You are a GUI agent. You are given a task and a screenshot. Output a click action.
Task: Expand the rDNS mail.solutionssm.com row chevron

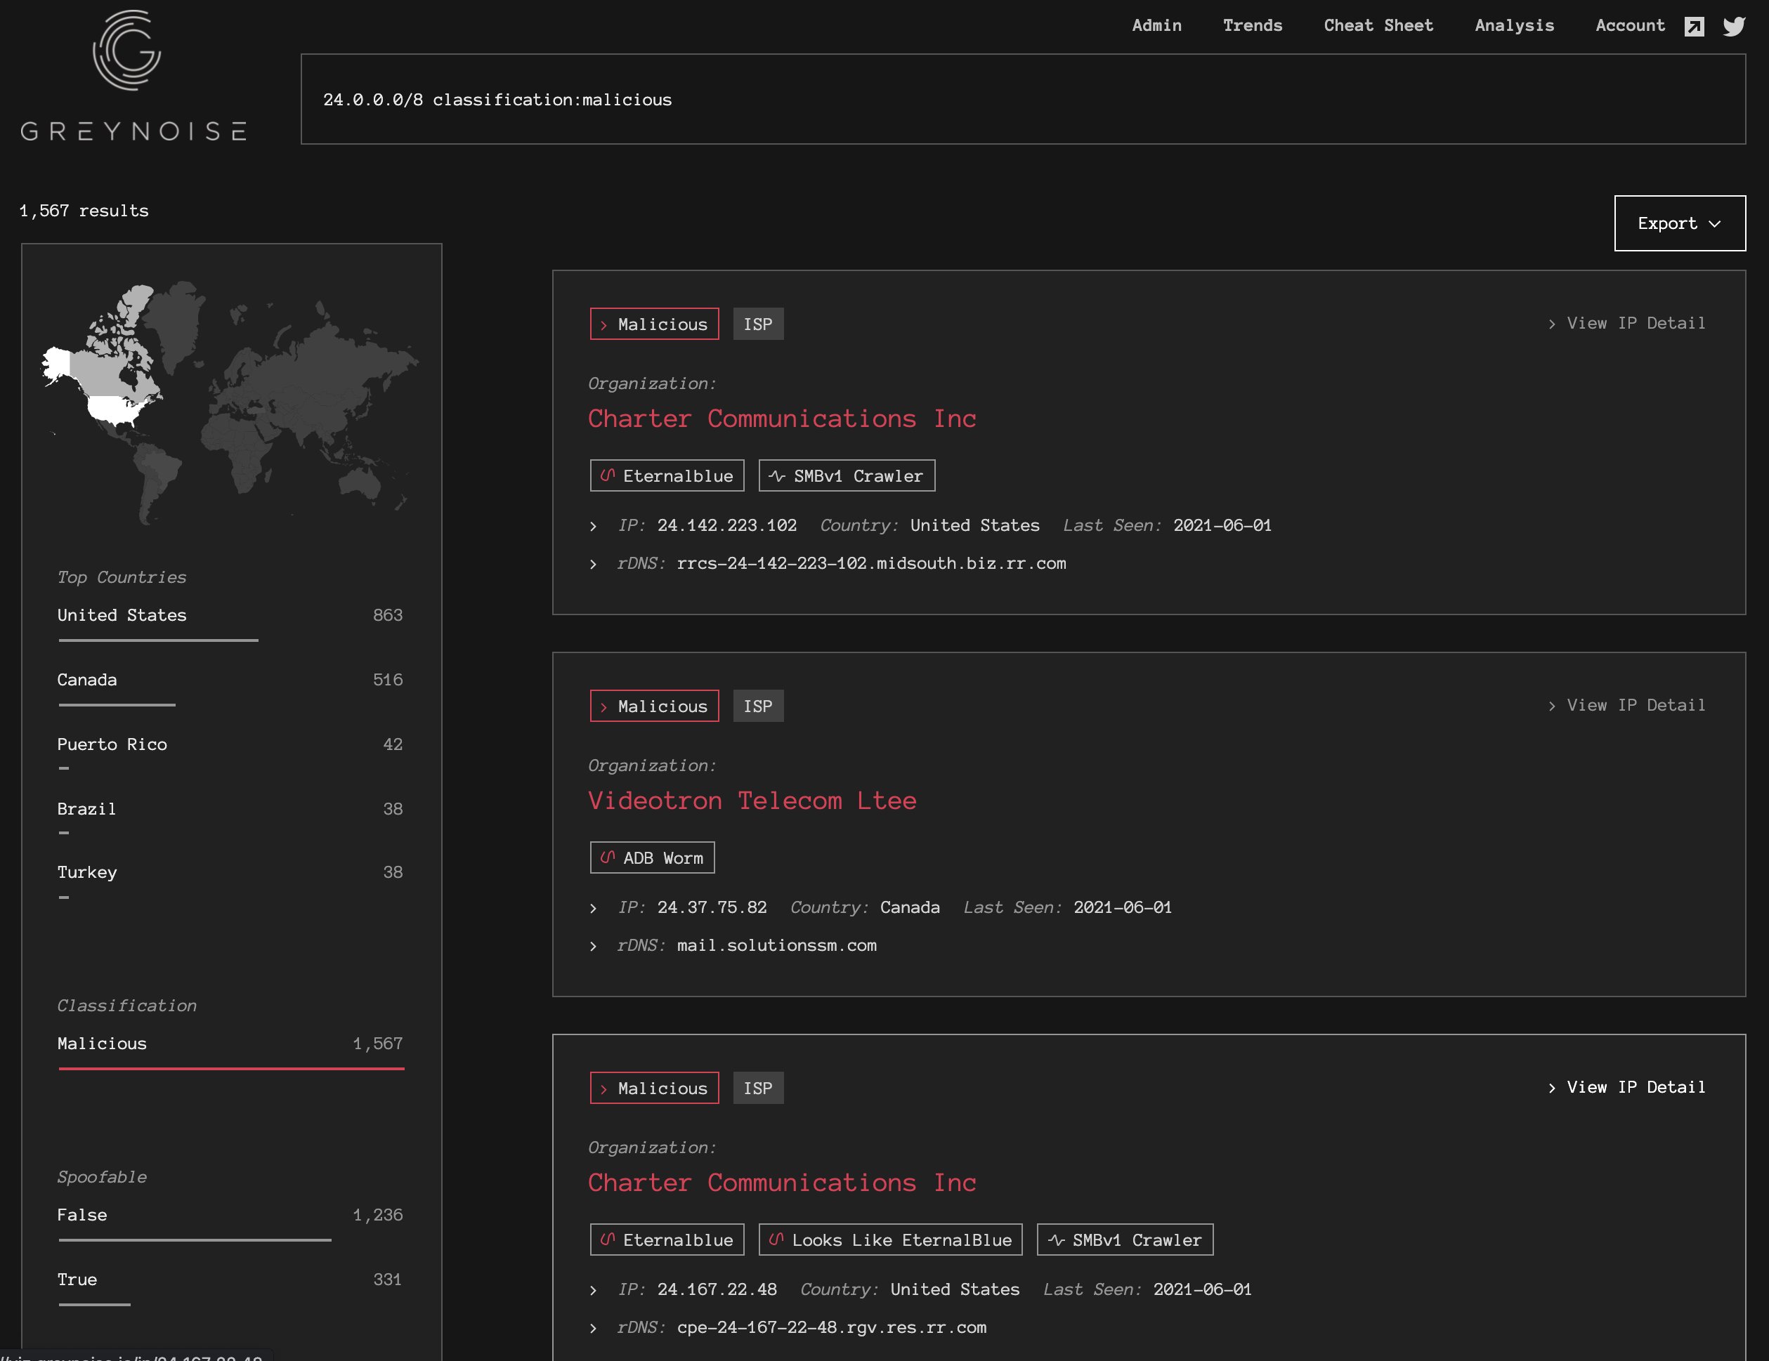594,947
